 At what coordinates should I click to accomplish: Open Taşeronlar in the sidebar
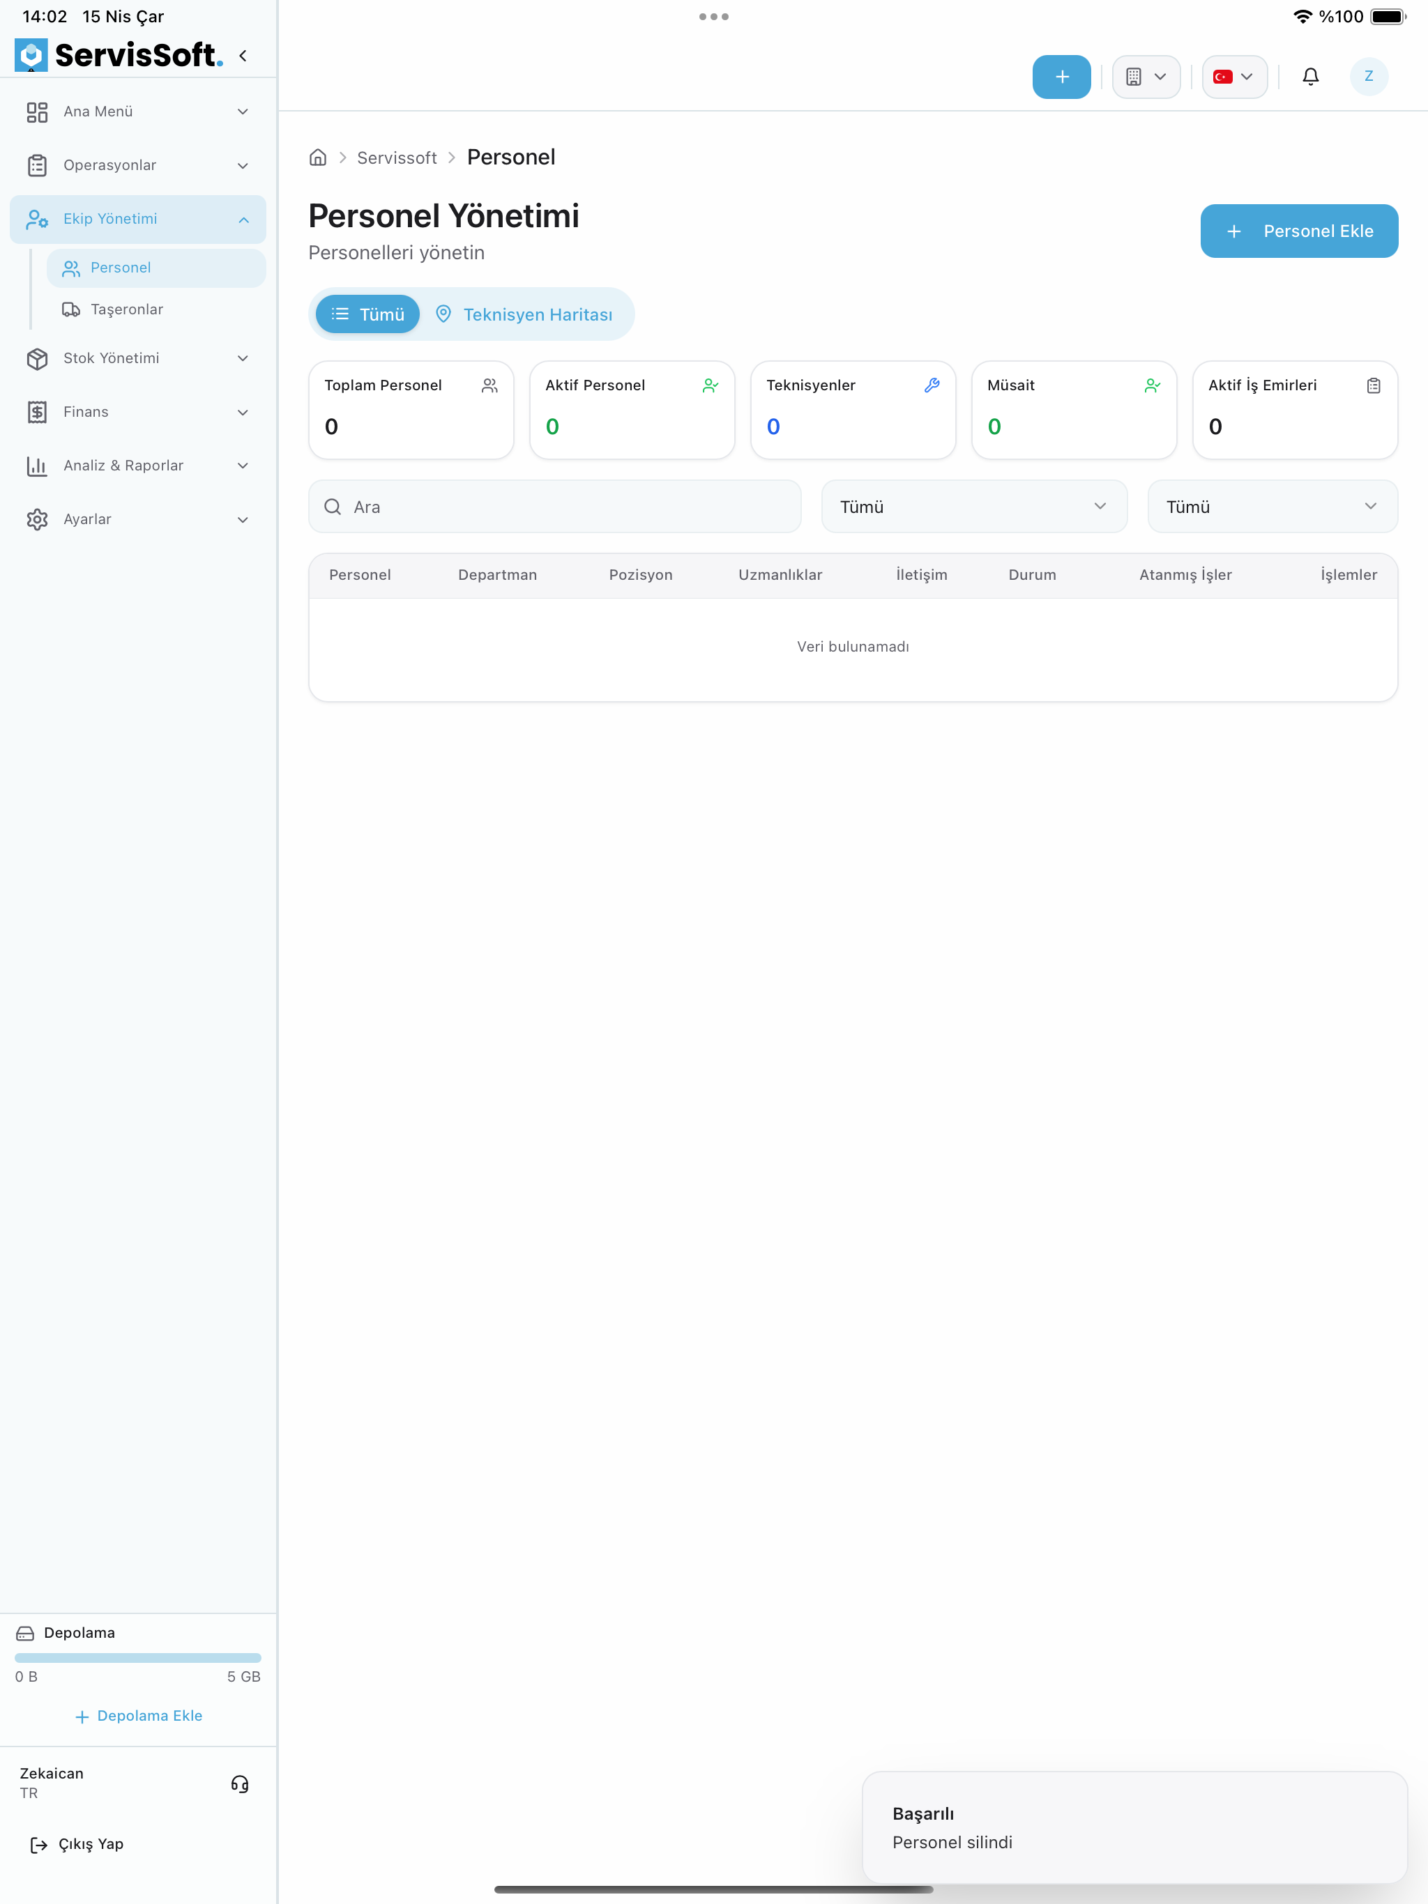(x=156, y=309)
